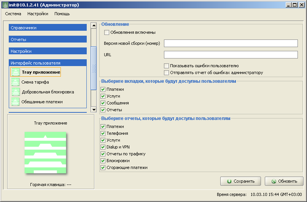Click the sidebar scroll up arrow
The image size is (307, 202).
94,25
